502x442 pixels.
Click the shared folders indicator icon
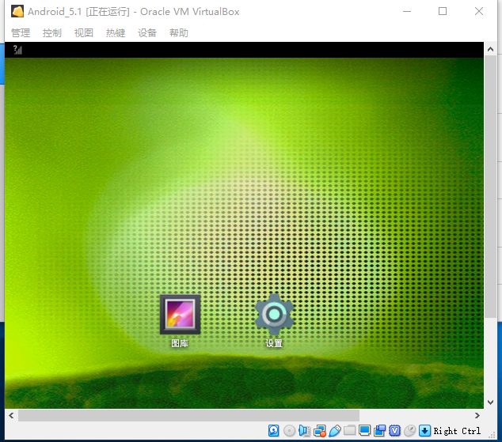[x=350, y=431]
